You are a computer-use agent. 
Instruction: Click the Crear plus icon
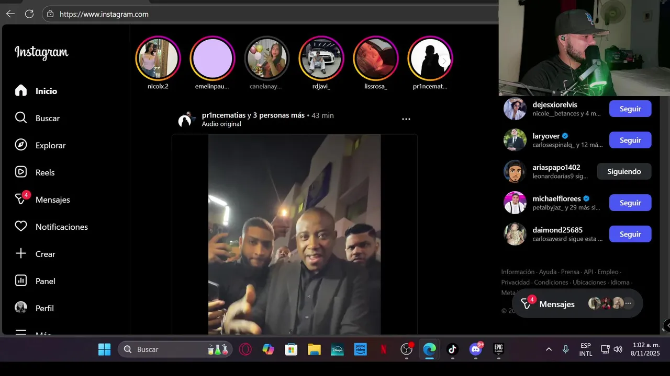pyautogui.click(x=21, y=254)
